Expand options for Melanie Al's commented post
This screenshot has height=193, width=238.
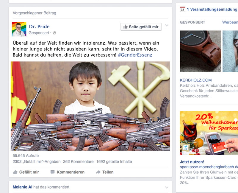(x=167, y=187)
